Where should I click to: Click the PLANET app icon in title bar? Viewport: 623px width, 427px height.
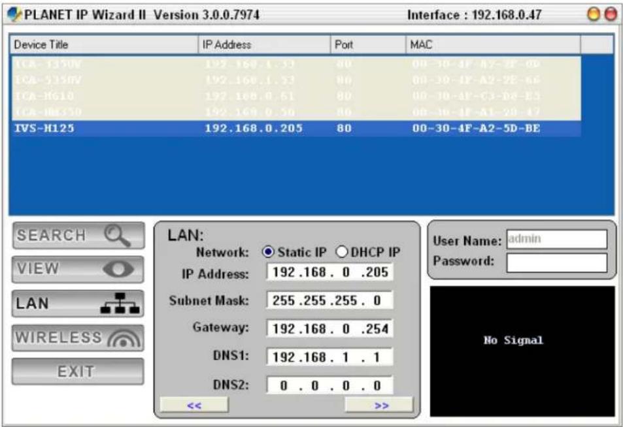coord(14,14)
